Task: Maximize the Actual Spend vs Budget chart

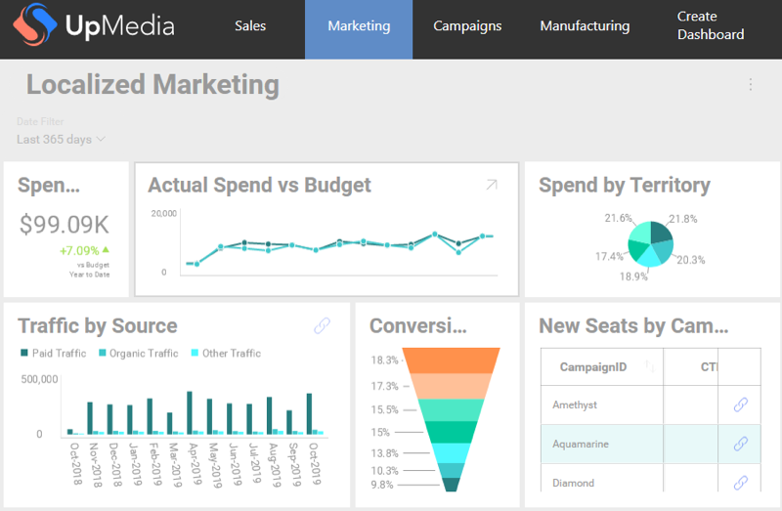Action: (x=492, y=185)
